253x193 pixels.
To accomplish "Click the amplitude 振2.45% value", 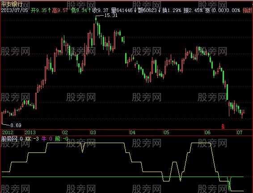I will click(x=193, y=11).
